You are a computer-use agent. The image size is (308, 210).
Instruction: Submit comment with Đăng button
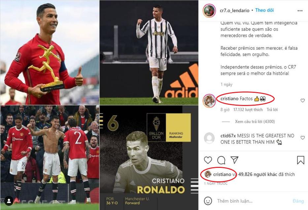(x=298, y=201)
